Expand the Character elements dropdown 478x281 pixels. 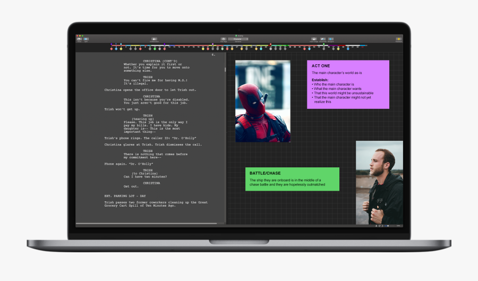pyautogui.click(x=238, y=39)
